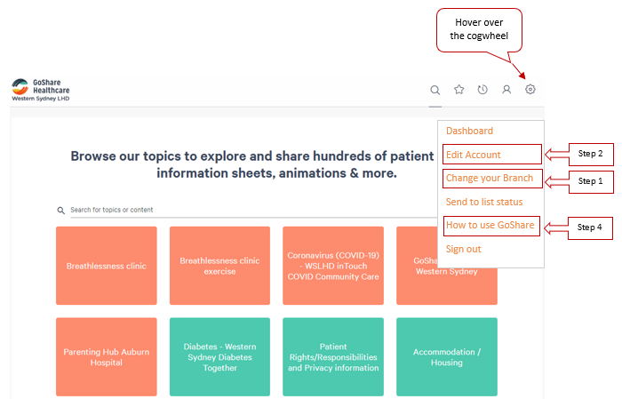Open history via the clock icon
The height and width of the screenshot is (399, 622).
point(482,90)
